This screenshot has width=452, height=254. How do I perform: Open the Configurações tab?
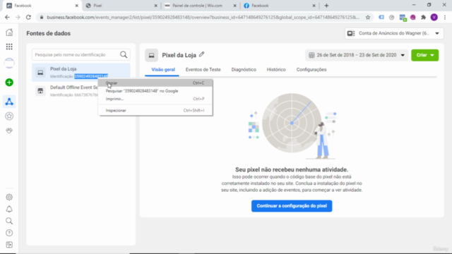pos(311,70)
